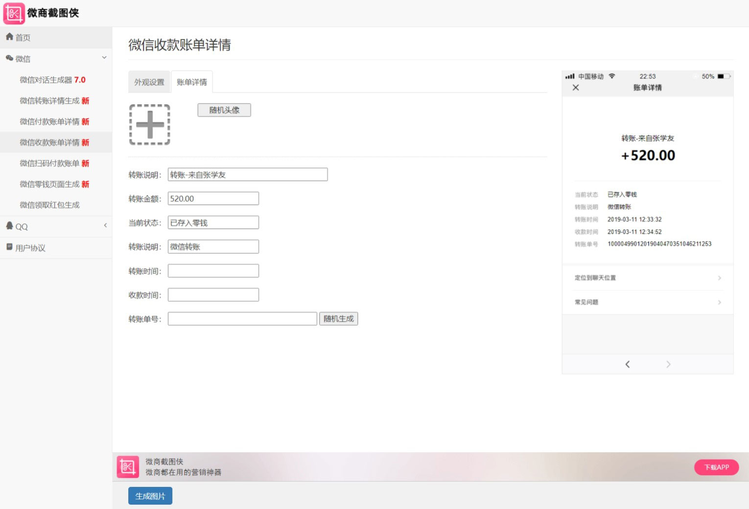This screenshot has height=509, width=749.
Task: Click transfer time 2019-03-11 12:33:32 in preview
Action: 634,220
